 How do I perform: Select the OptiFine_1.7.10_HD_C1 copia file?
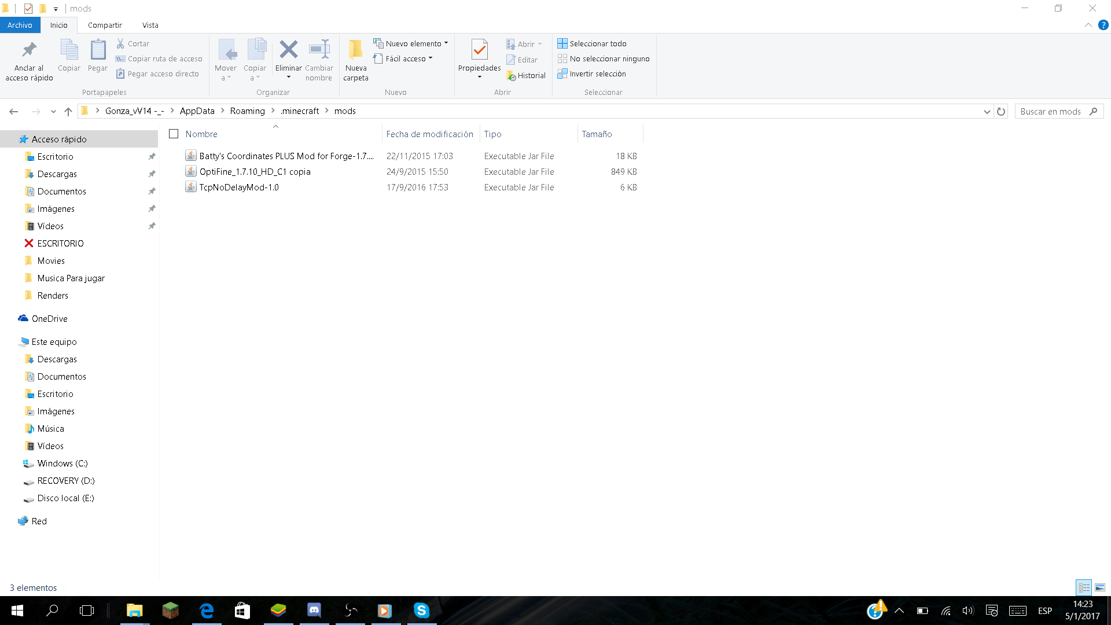(x=255, y=172)
